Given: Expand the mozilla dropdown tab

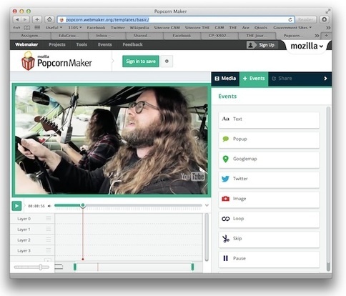Looking at the screenshot, I should point(307,46).
